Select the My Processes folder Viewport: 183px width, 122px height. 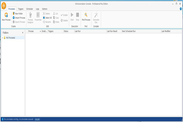click(11, 38)
